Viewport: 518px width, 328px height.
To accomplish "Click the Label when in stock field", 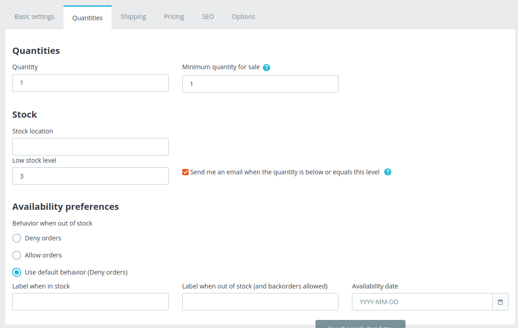I will pos(90,301).
